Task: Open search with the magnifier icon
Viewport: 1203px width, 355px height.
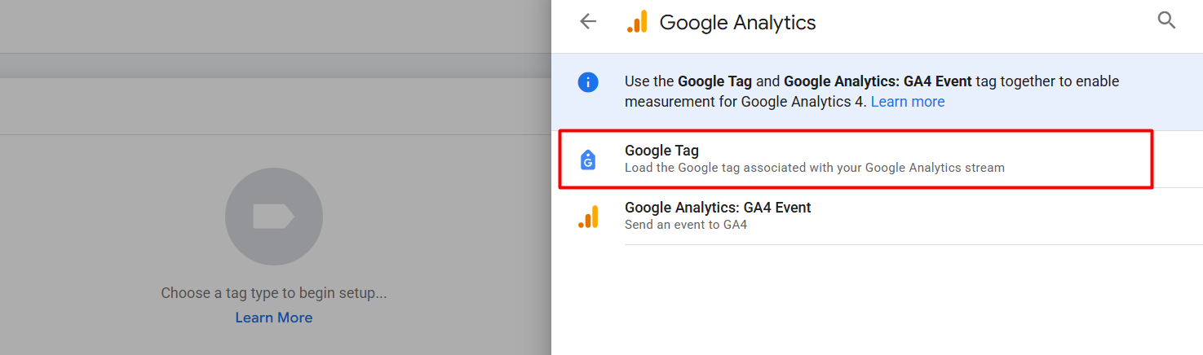Action: pos(1166,21)
